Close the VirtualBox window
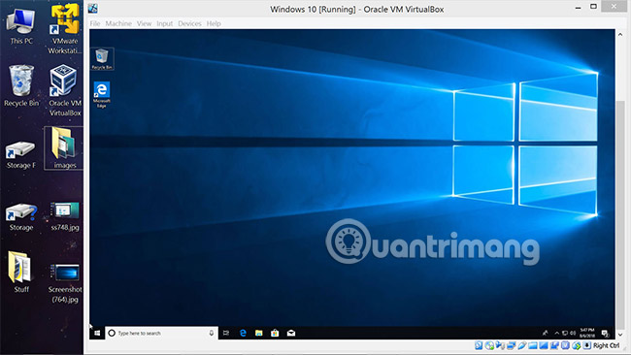The image size is (631, 355). coord(614,6)
